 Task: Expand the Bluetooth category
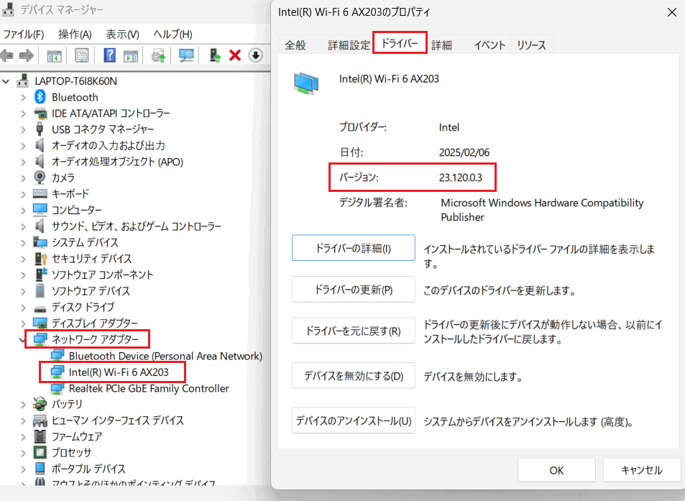pyautogui.click(x=24, y=98)
